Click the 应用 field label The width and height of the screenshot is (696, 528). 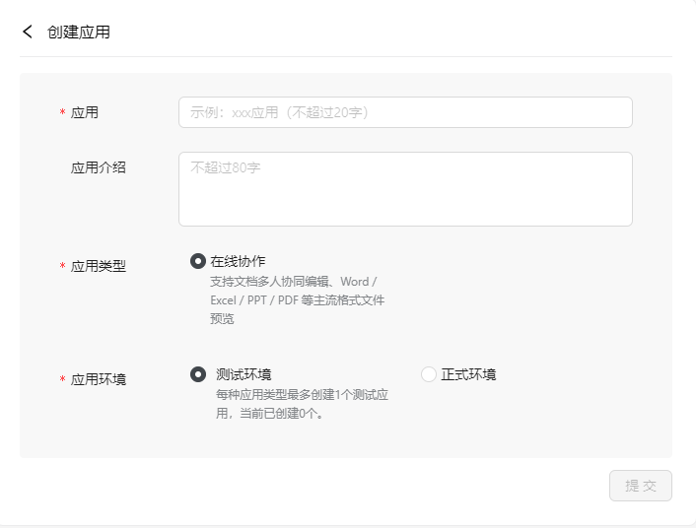click(85, 112)
